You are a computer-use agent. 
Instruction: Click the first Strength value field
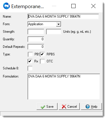point(36,32)
